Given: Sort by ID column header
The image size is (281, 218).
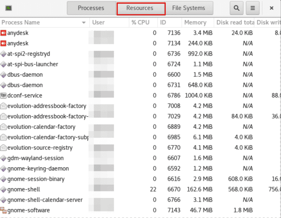Looking at the screenshot, I should pos(170,23).
